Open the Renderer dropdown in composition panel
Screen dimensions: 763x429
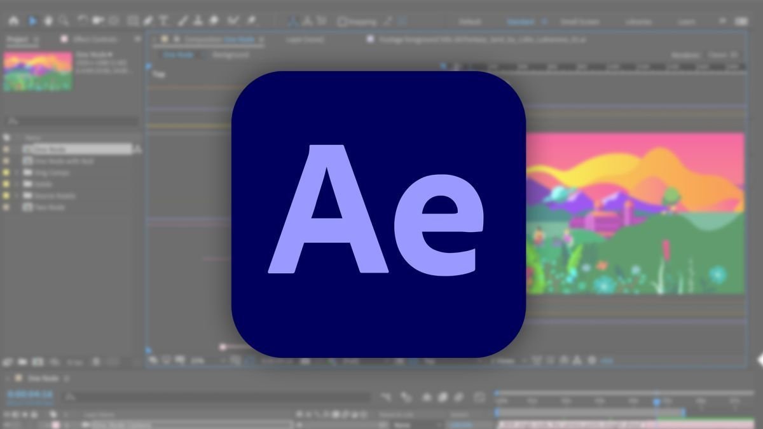[x=722, y=55]
